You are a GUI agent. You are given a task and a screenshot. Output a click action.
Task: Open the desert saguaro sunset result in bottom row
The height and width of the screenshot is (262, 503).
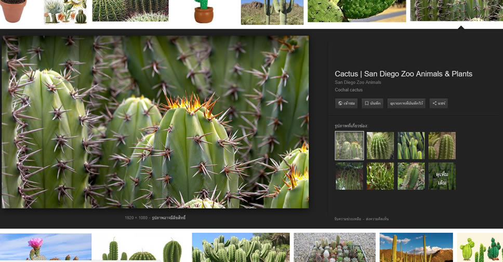pos(416,247)
